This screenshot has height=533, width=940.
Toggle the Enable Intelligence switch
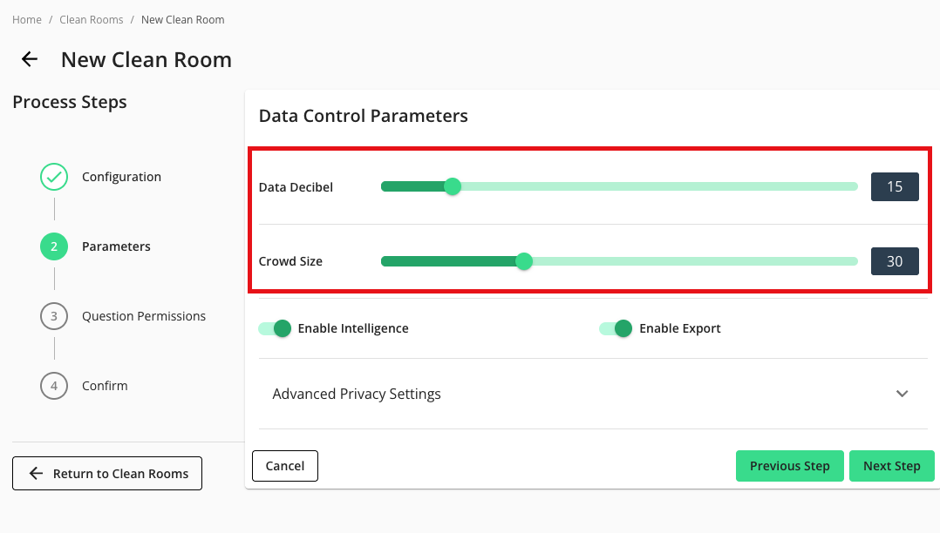tap(275, 328)
